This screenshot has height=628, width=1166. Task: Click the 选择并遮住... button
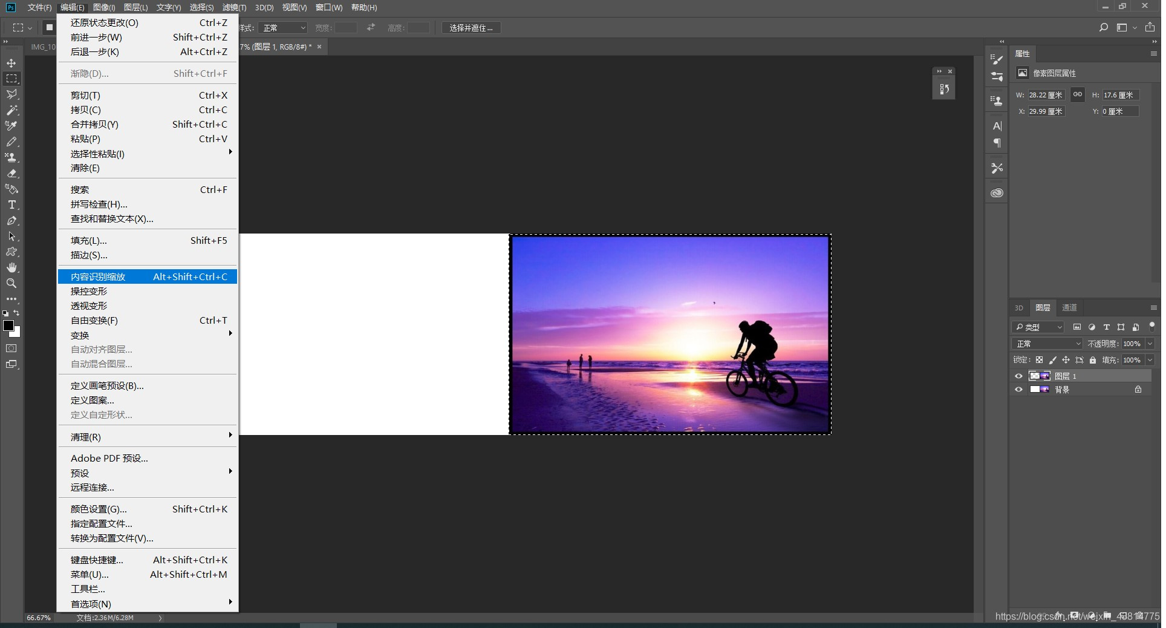coord(471,28)
